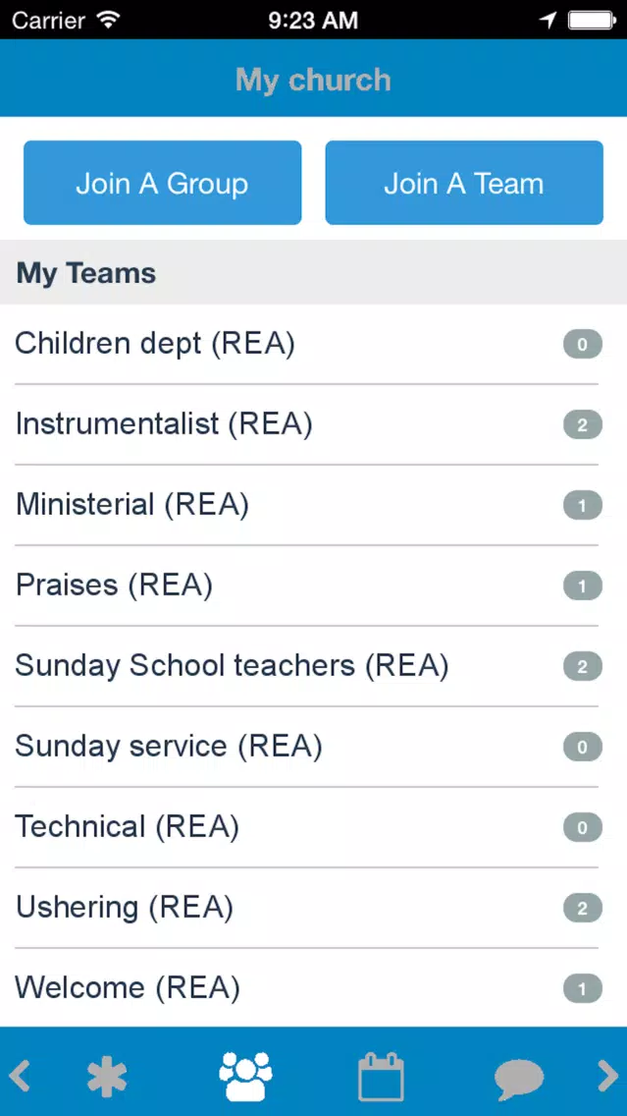Tap the Wi-Fi icon in status bar

point(108,20)
